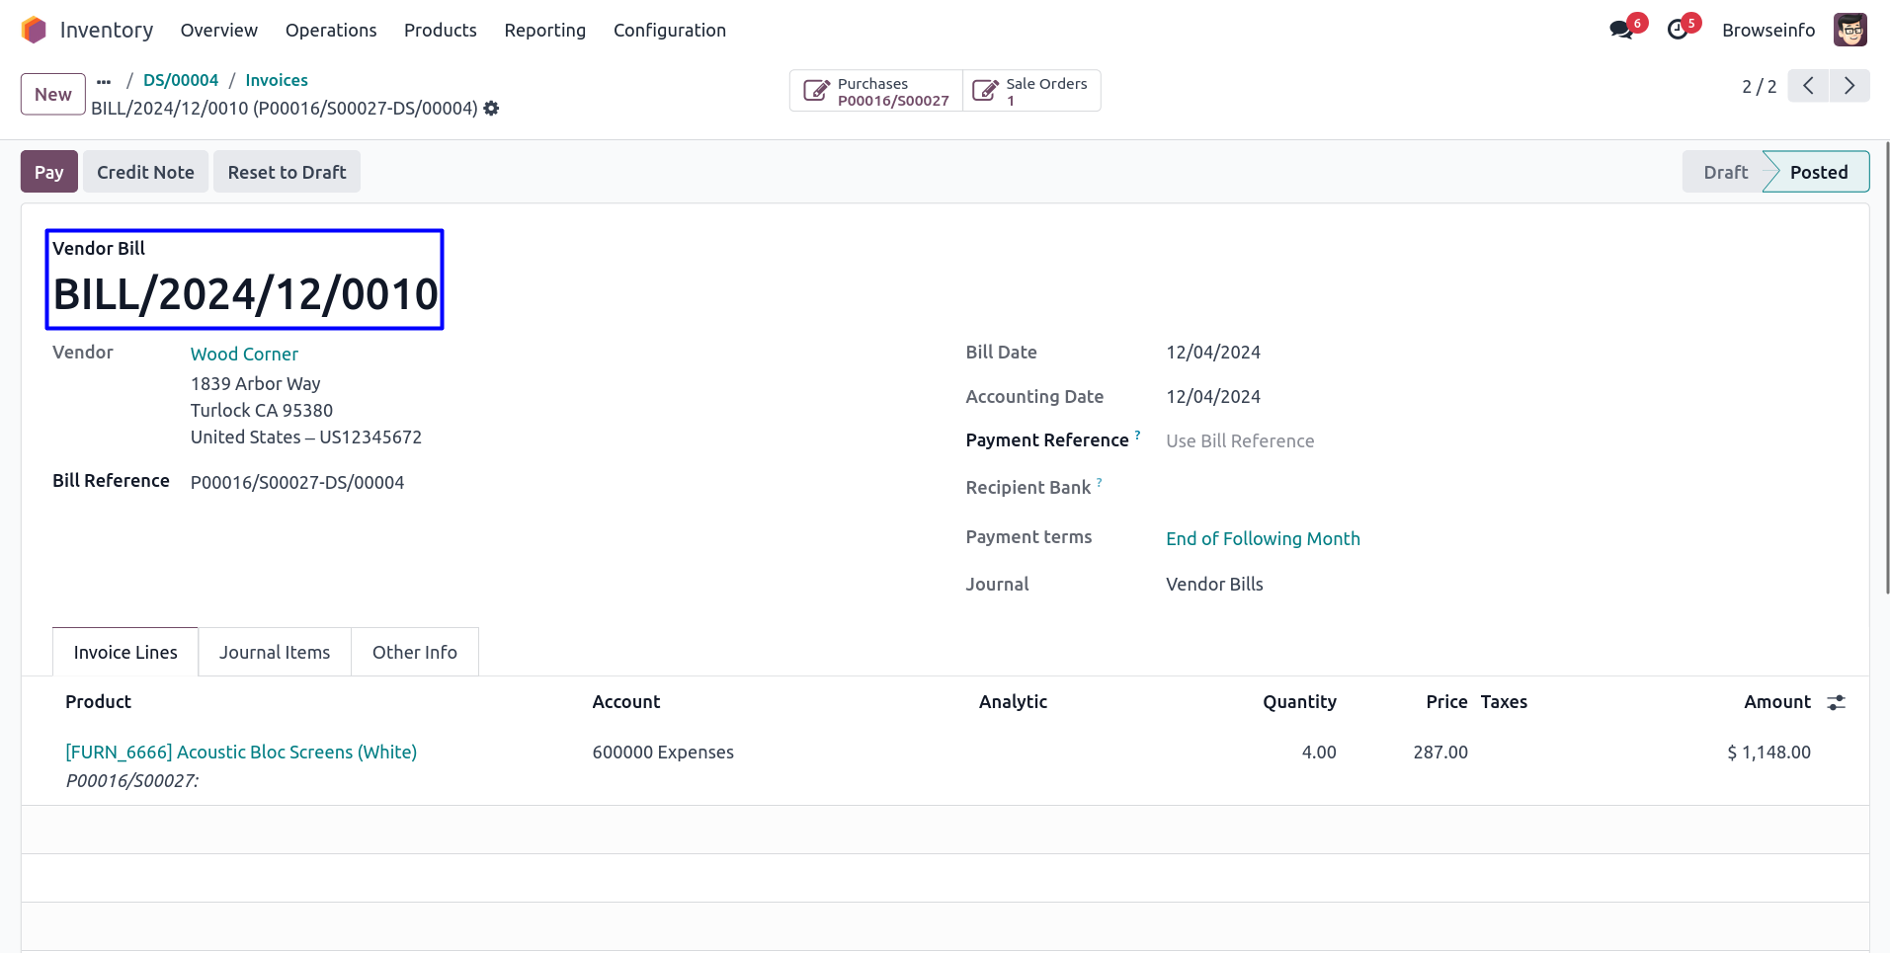This screenshot has width=1890, height=953.
Task: Open the activities clock icon
Action: 1678,30
